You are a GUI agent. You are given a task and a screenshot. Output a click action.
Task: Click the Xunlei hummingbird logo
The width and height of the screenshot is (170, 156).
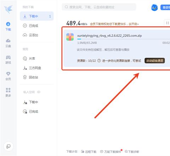(8, 9)
